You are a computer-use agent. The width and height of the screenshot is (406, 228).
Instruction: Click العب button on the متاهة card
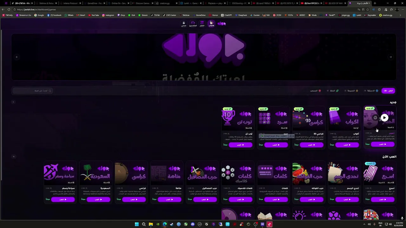[x=169, y=199]
